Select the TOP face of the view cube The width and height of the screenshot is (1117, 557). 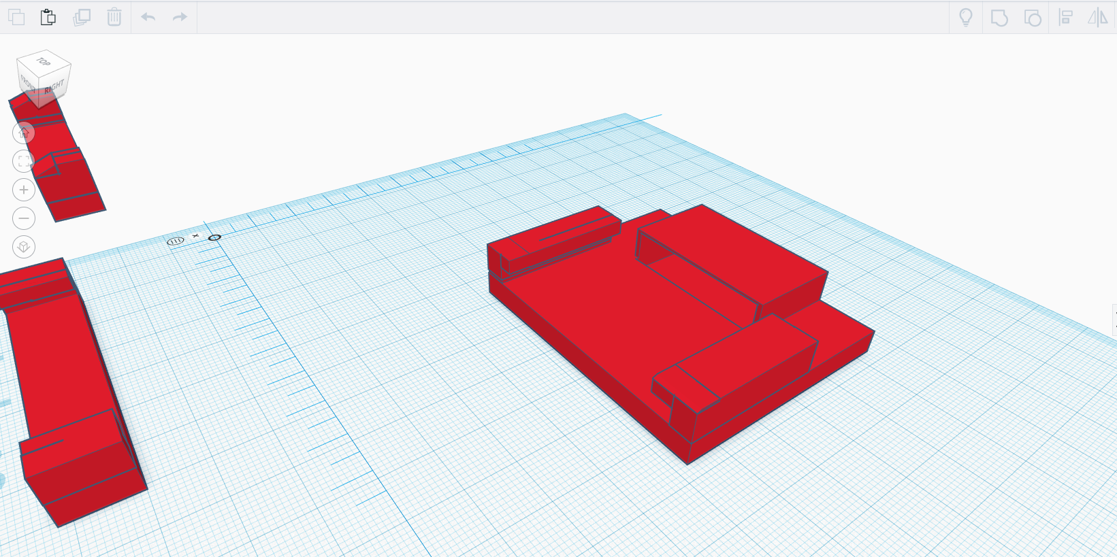click(x=44, y=62)
